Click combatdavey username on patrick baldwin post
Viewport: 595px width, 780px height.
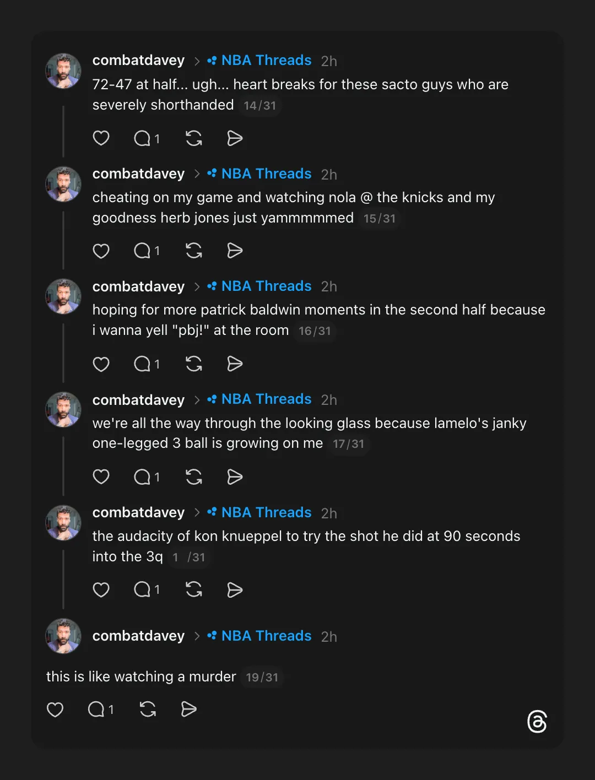pyautogui.click(x=138, y=286)
